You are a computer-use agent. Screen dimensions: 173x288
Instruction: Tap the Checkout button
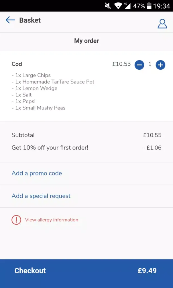[x=86, y=274]
